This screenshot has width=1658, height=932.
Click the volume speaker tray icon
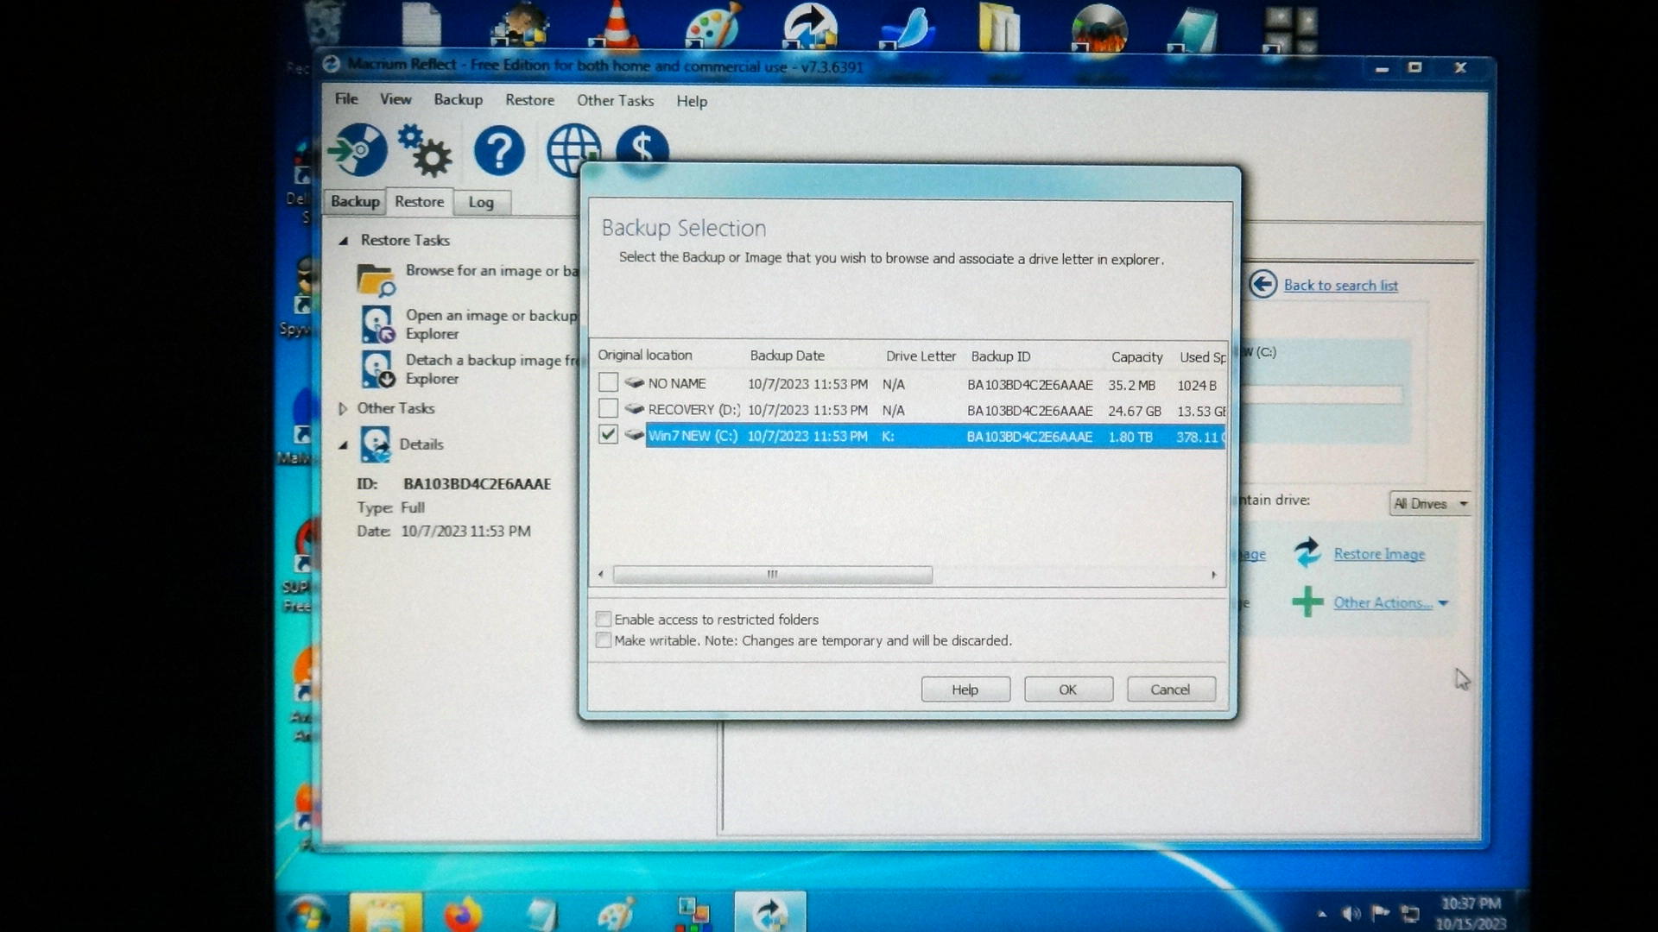tap(1351, 913)
